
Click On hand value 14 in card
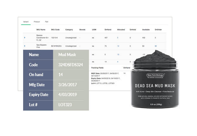[60, 74]
